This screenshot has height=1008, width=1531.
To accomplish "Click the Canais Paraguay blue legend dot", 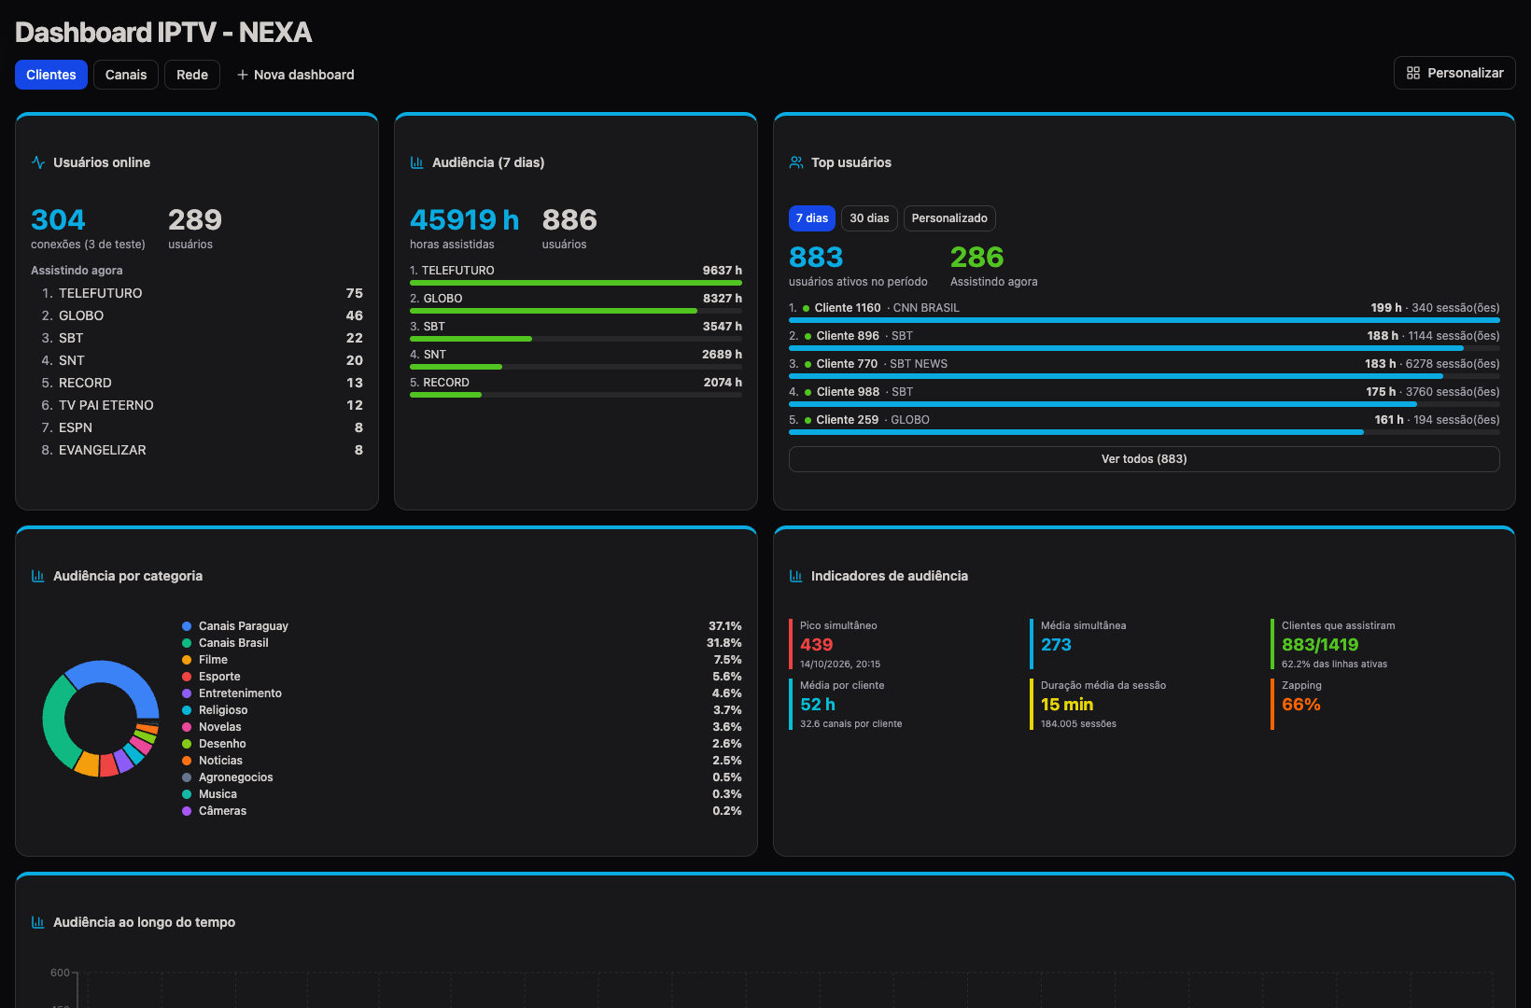I will click(187, 626).
